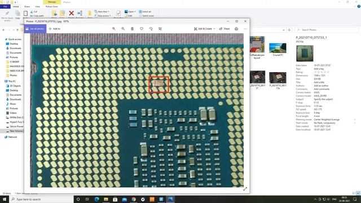Open the Windows Start menu
The image size is (361, 203).
click(5, 199)
